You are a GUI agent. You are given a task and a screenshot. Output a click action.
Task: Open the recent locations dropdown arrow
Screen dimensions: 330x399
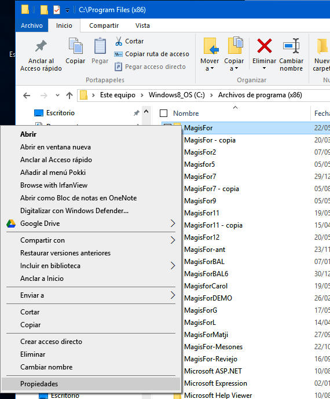coord(57,96)
